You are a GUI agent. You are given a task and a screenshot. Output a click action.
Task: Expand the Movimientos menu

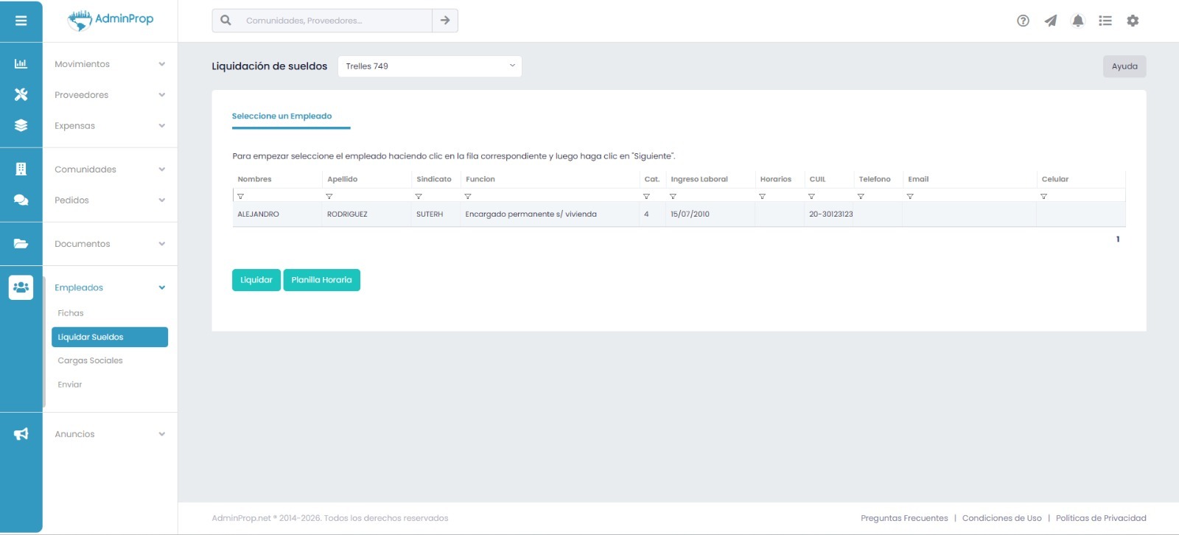[x=109, y=64]
